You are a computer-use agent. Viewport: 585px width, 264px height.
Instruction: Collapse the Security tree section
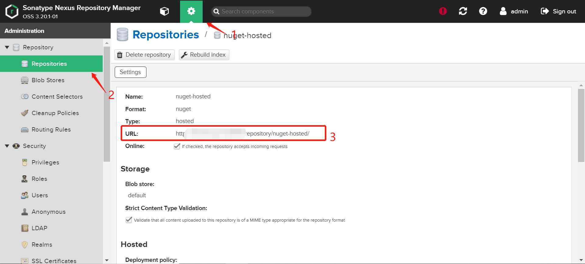point(7,146)
